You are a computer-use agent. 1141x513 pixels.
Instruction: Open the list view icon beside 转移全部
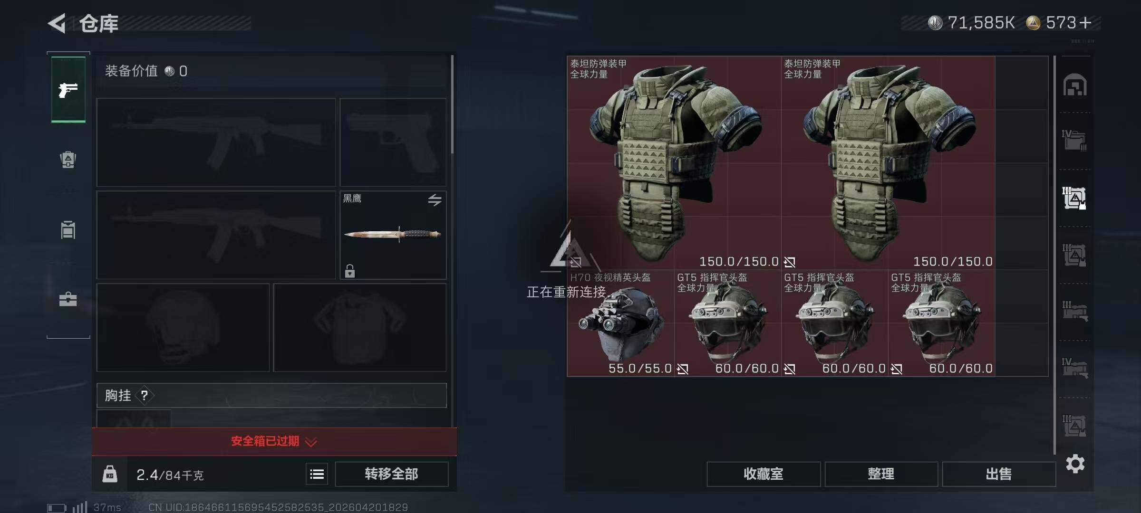[x=317, y=474]
